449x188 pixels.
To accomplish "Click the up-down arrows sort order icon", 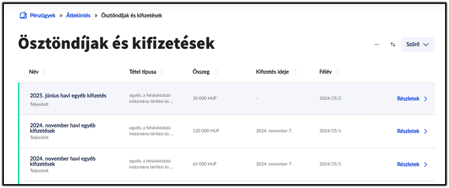I will click(x=393, y=44).
